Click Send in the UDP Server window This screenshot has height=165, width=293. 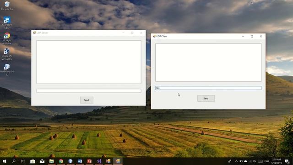87,100
